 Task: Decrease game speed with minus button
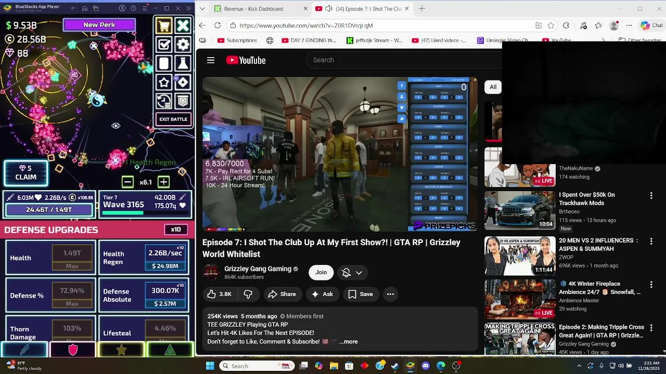[127, 182]
